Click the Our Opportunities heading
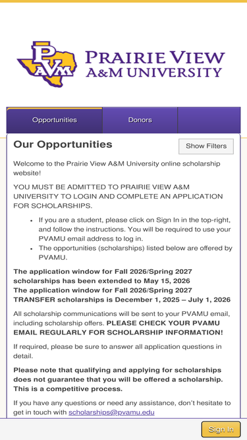Image resolution: width=247 pixels, height=440 pixels. click(x=63, y=144)
